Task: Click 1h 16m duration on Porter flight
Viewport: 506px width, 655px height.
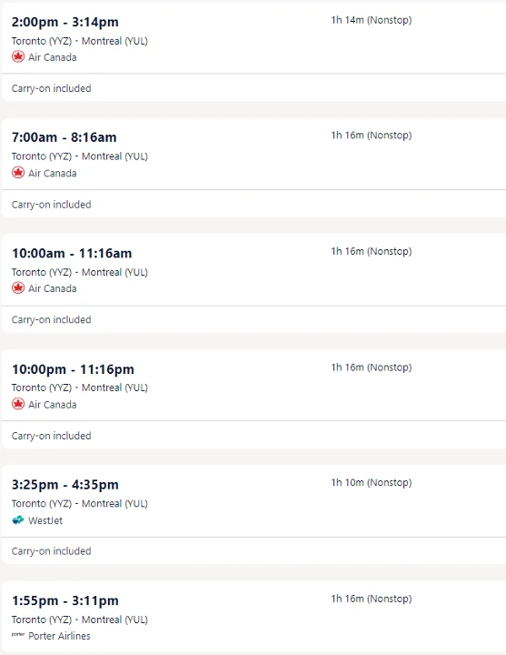Action: (x=372, y=599)
